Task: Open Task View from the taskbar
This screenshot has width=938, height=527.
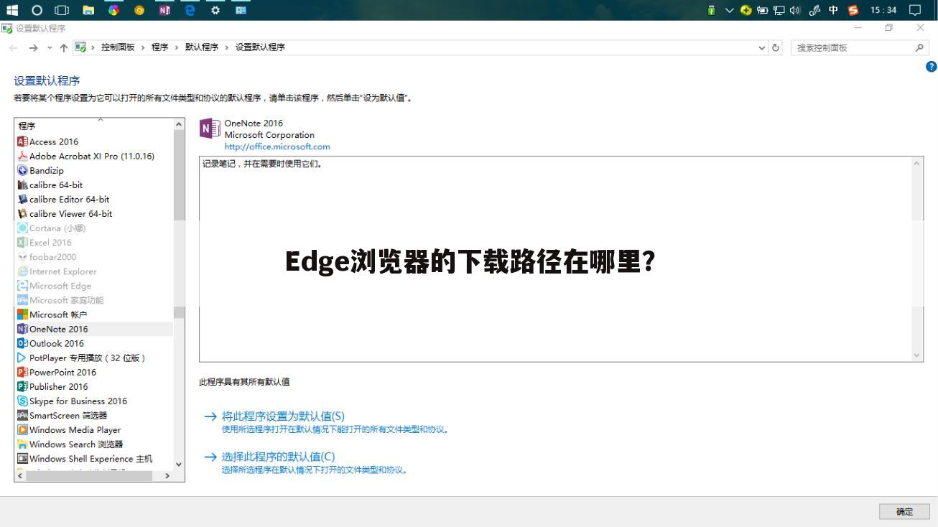Action: (62, 10)
